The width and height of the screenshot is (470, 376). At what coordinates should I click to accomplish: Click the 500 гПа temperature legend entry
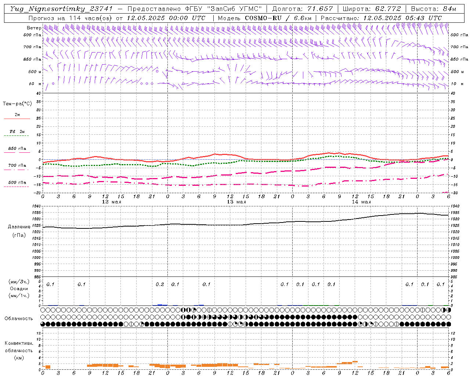[x=17, y=182]
